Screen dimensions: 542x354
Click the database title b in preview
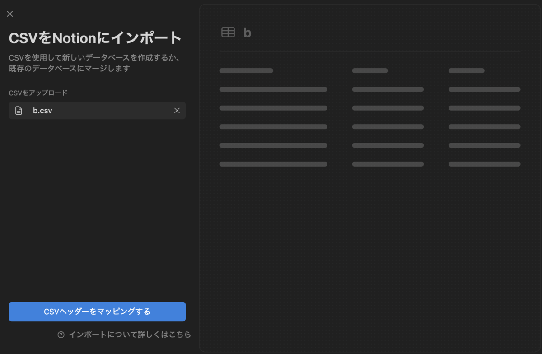(x=247, y=33)
